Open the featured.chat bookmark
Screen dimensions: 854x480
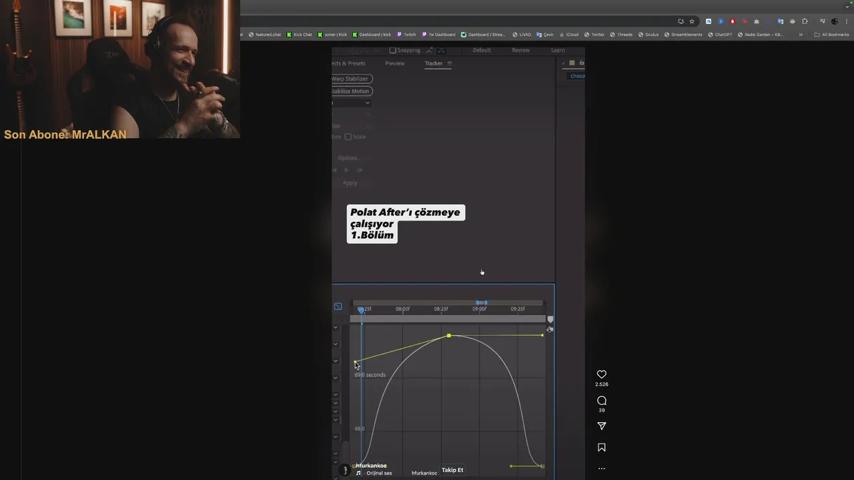point(264,35)
